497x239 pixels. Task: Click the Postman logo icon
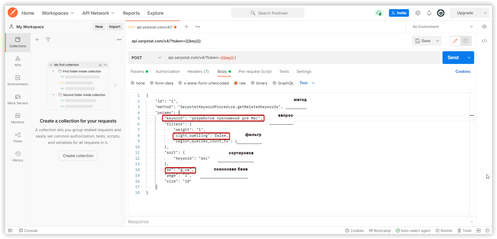[13, 12]
